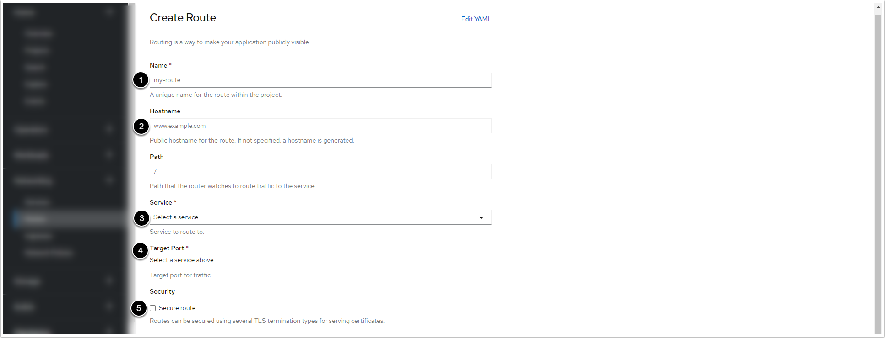Click into the Hostname field showing www.example.com
The image size is (885, 338).
(x=320, y=126)
